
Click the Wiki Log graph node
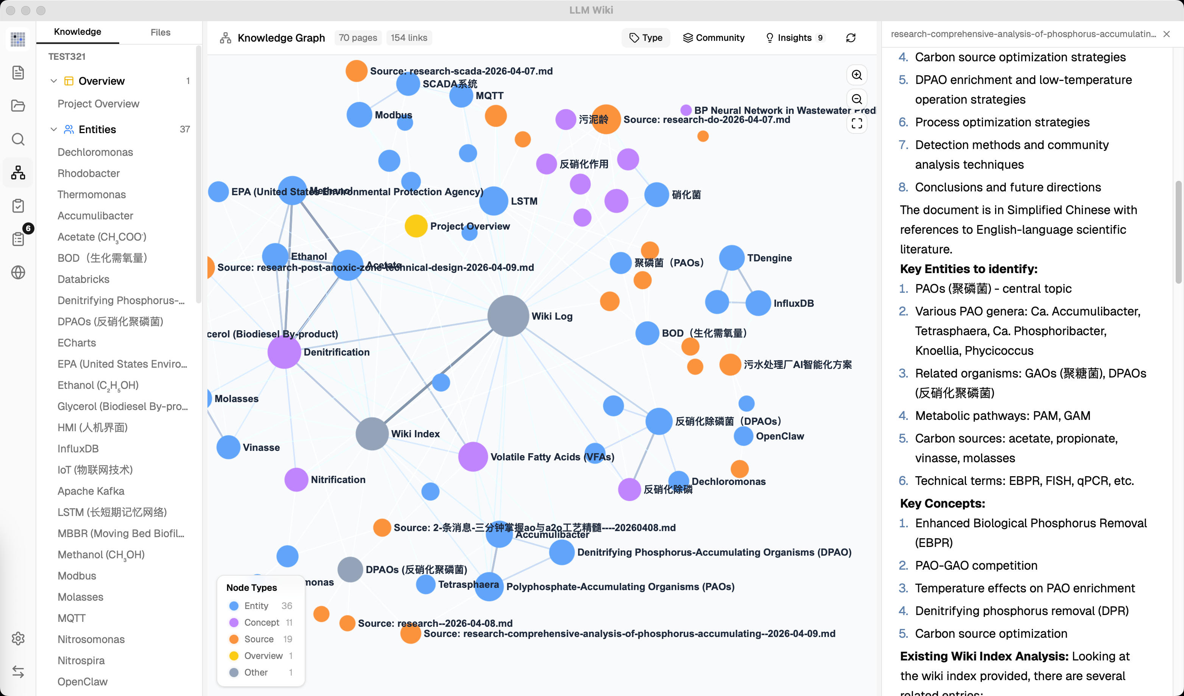508,315
